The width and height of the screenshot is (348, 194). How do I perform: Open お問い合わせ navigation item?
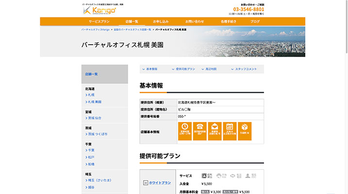point(195,21)
